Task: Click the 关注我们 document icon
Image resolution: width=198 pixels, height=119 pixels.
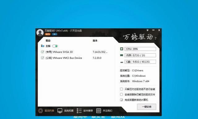Action: coord(98,111)
